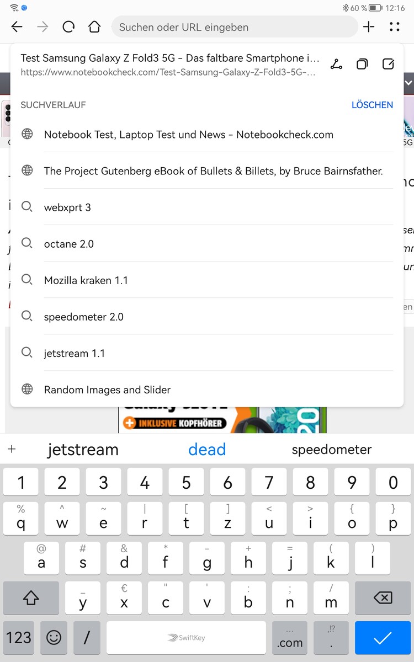The height and width of the screenshot is (662, 414).
Task: Tap the letter a key
Action: coord(41,558)
